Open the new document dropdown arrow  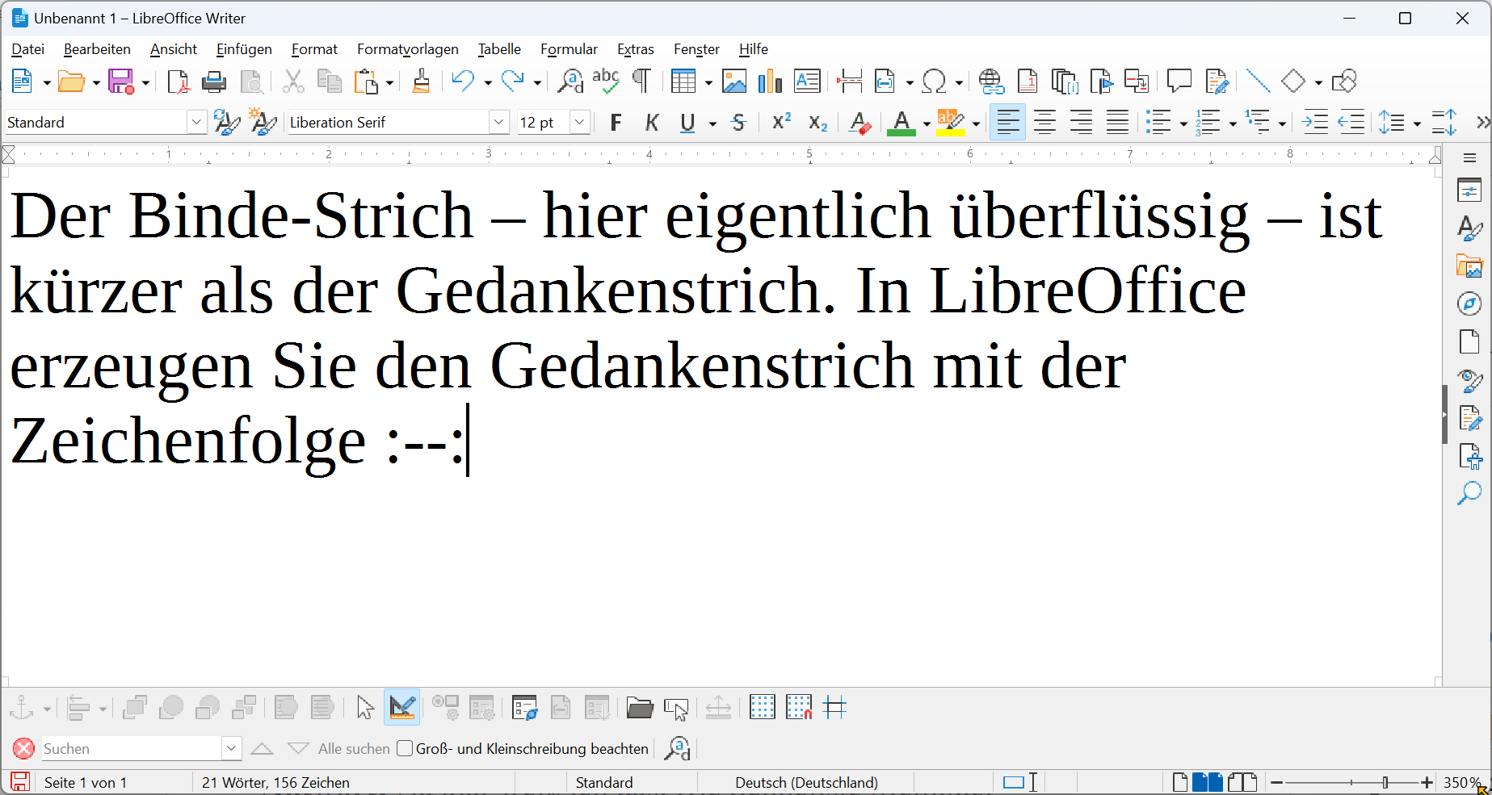(x=47, y=82)
